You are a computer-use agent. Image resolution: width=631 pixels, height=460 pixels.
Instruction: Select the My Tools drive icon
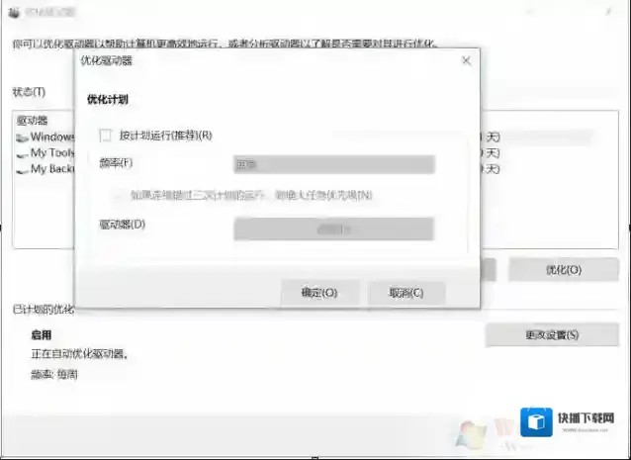(x=22, y=153)
